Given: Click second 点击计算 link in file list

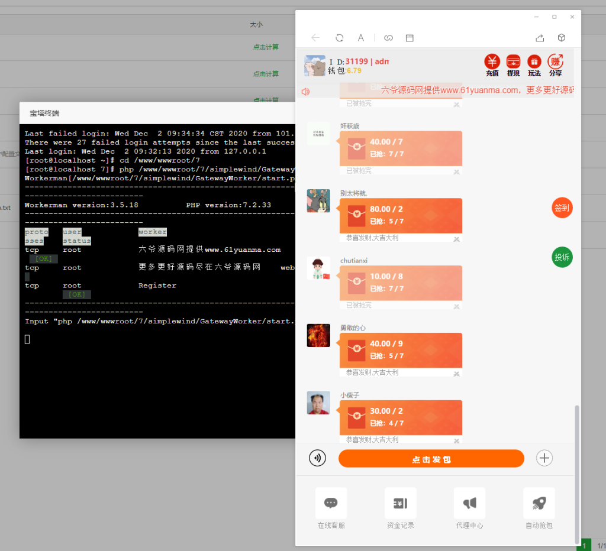Looking at the screenshot, I should click(x=266, y=74).
